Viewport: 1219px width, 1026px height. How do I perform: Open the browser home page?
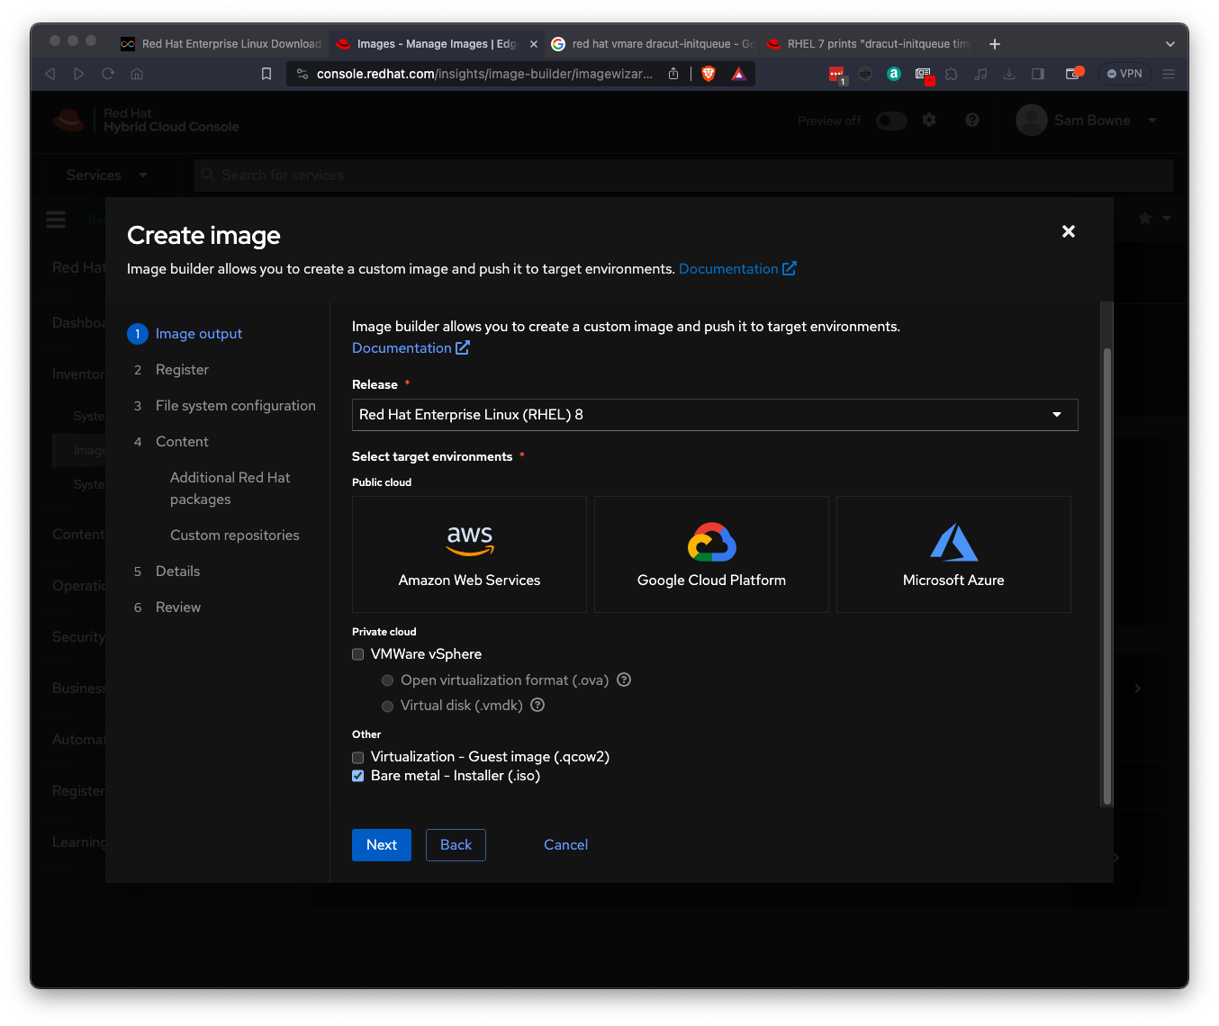(x=137, y=74)
